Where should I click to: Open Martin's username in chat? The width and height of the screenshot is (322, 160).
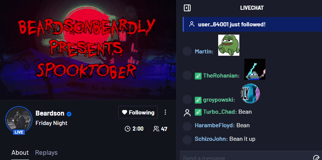(x=203, y=52)
